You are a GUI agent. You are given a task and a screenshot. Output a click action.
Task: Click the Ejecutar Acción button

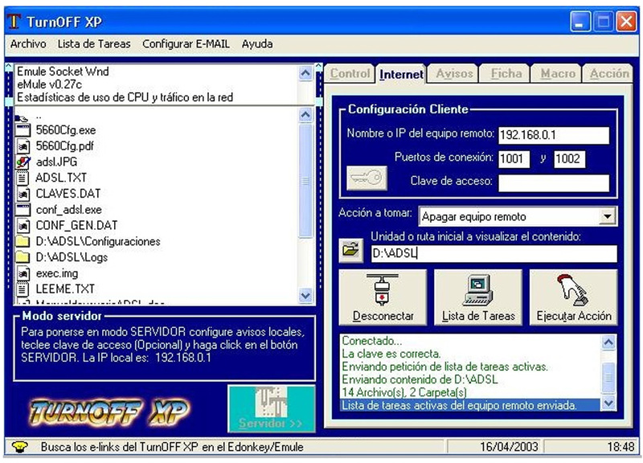pyautogui.click(x=574, y=297)
